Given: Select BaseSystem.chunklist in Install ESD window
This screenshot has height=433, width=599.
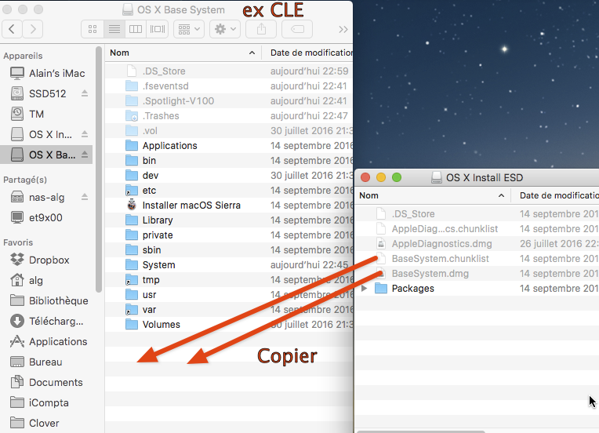Looking at the screenshot, I should [x=477, y=259].
